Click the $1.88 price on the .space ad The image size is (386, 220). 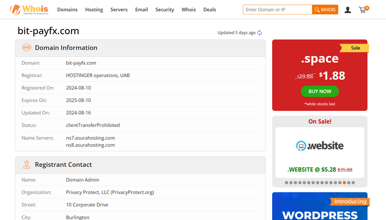332,76
